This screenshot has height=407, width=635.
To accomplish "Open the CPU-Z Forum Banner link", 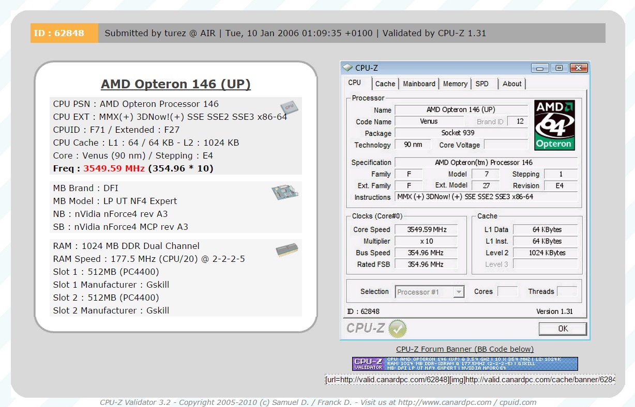I will [x=465, y=349].
